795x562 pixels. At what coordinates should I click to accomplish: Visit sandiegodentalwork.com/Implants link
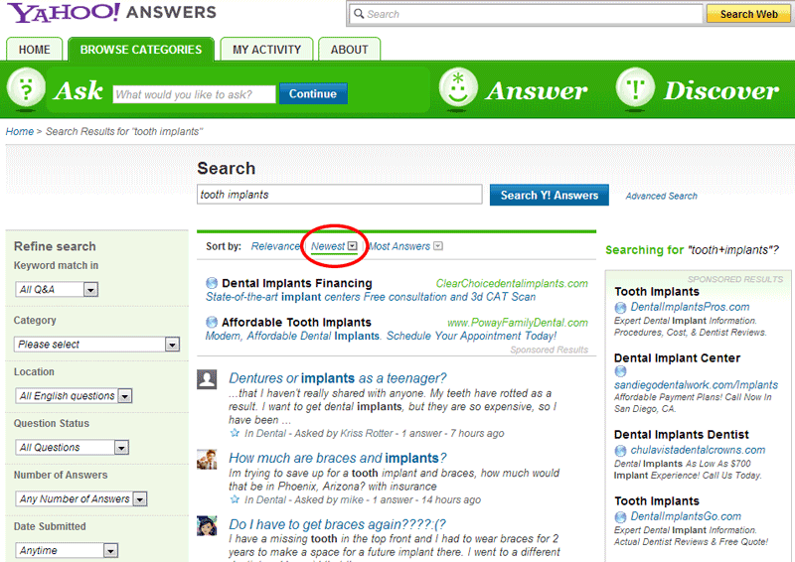tap(697, 385)
